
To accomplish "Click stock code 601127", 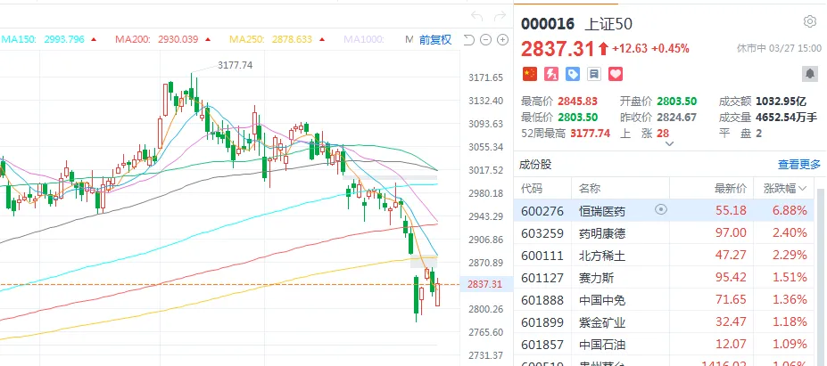I will (542, 278).
